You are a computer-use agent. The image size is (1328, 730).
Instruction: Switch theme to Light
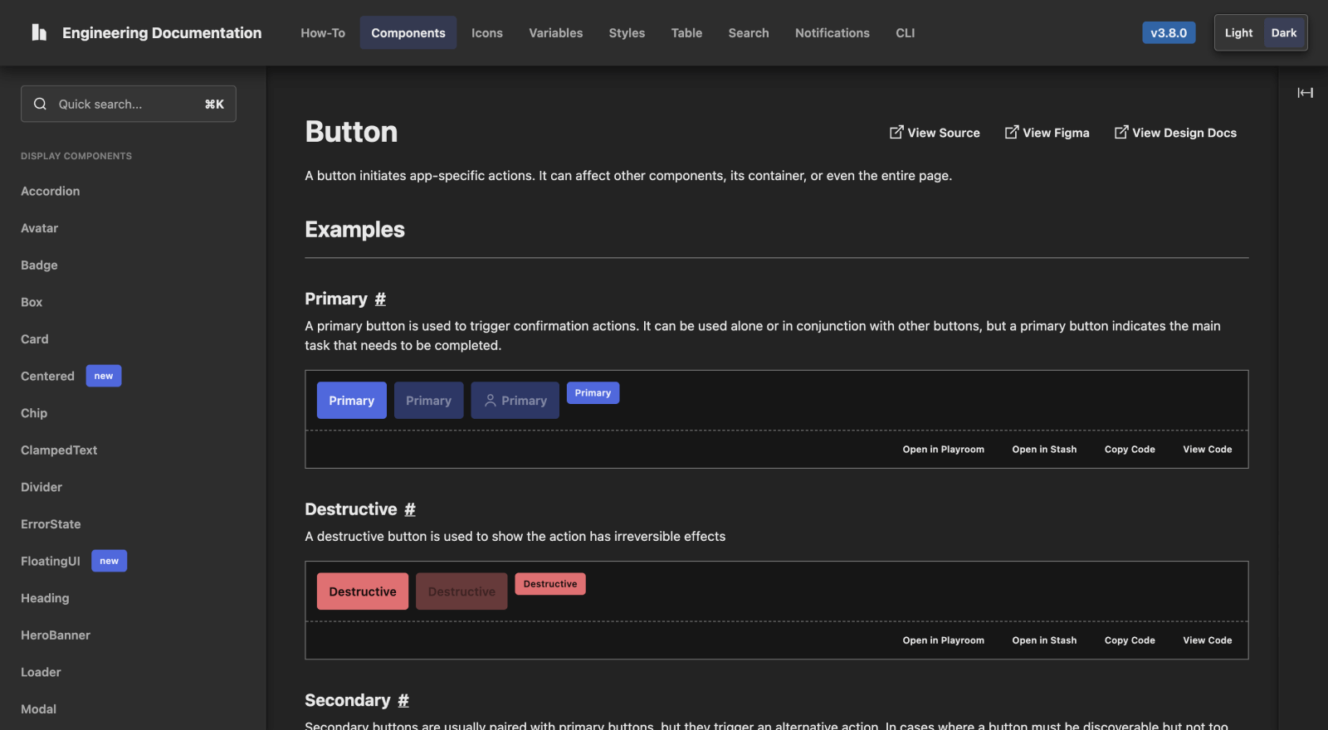[x=1238, y=33]
